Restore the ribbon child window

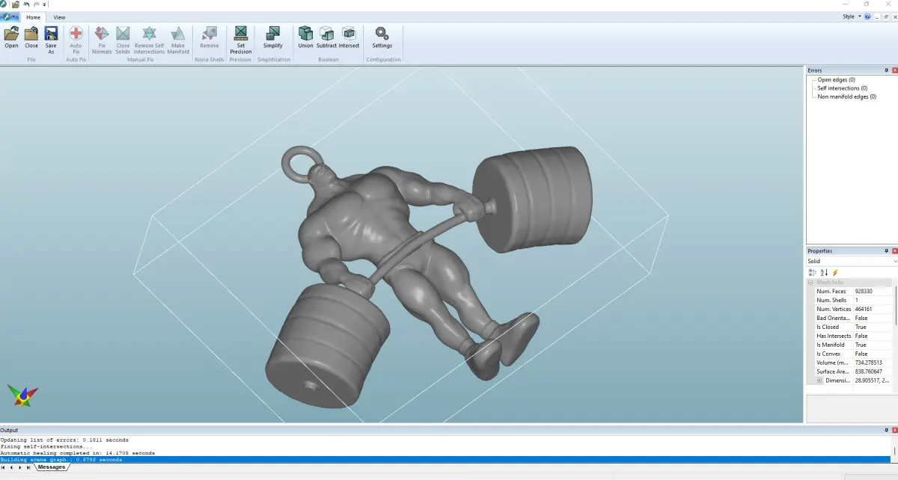coord(885,16)
